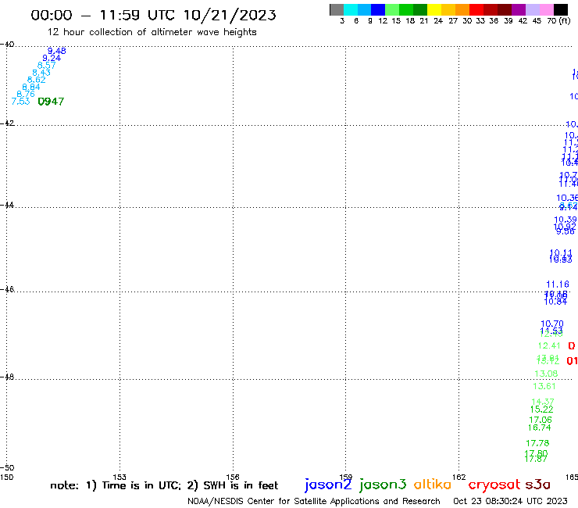Click the 70 (ft) legend label

point(558,20)
